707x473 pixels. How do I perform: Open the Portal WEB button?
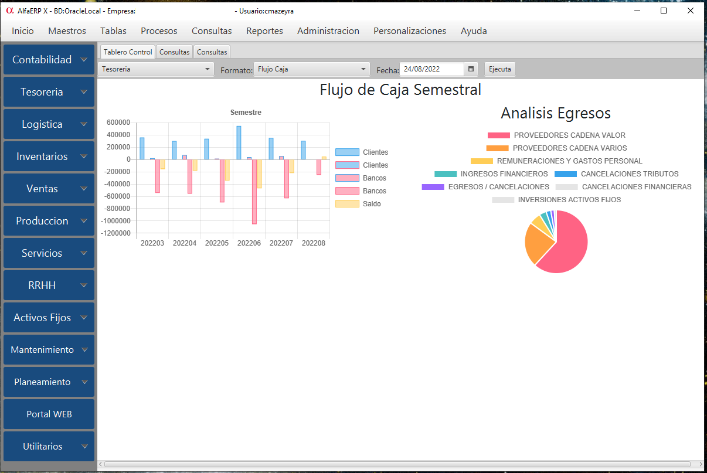click(x=49, y=414)
